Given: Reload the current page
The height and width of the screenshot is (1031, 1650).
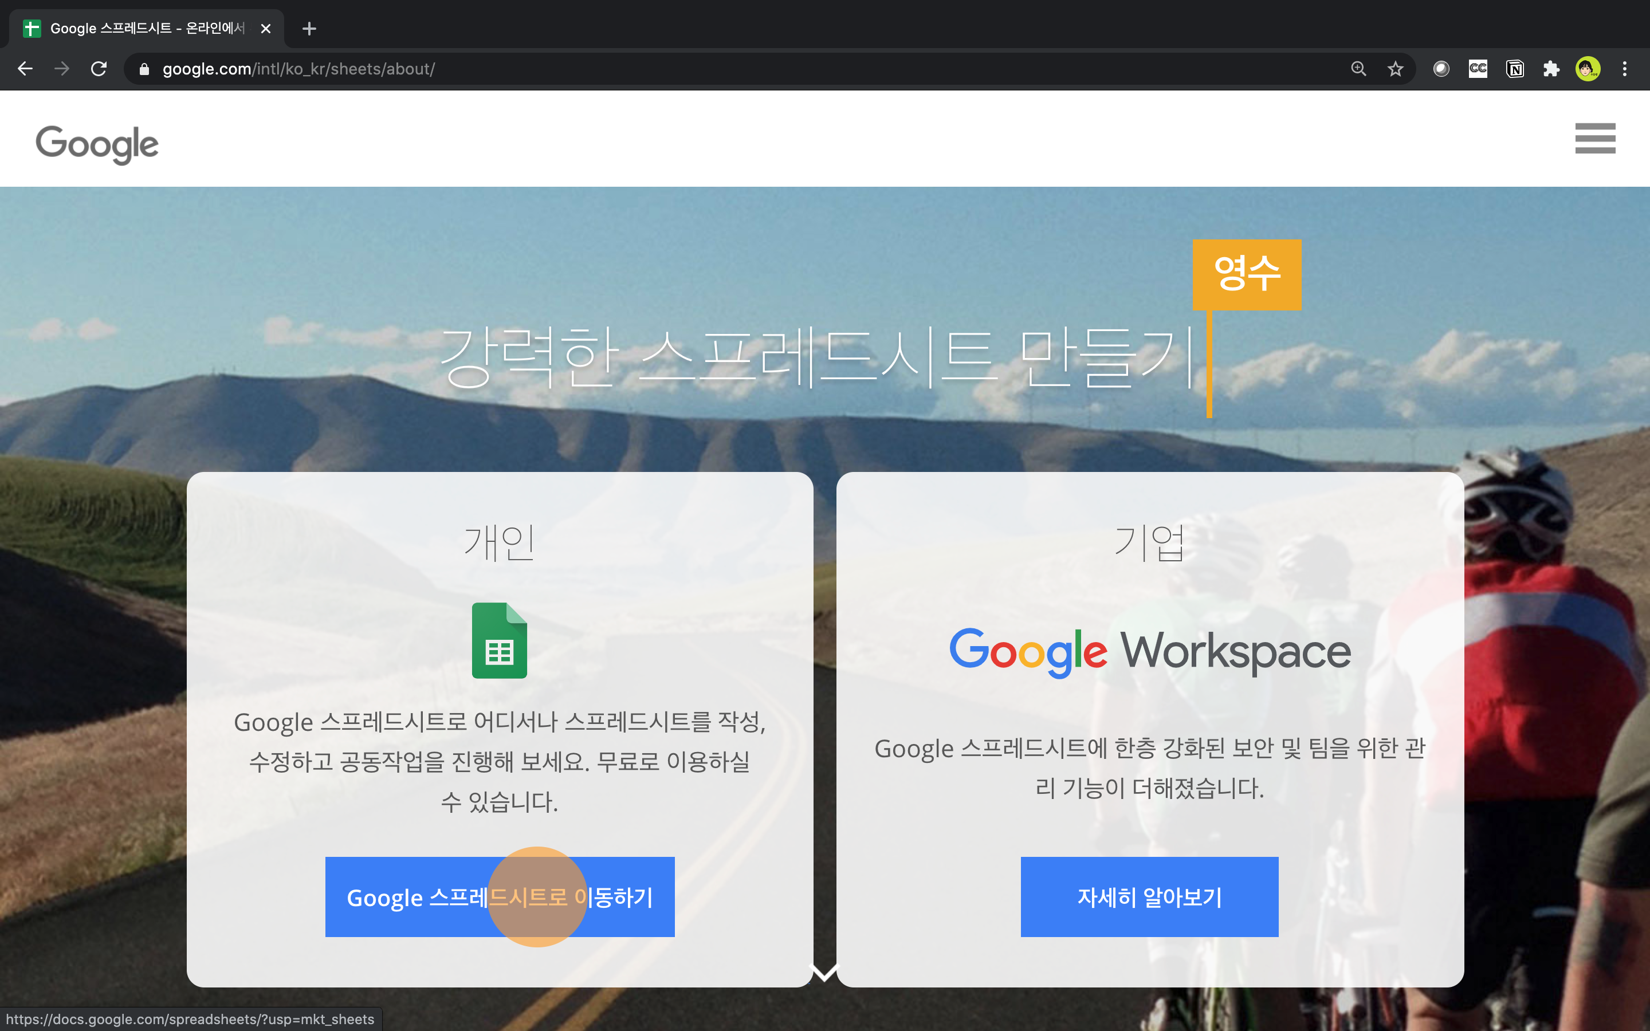Looking at the screenshot, I should (99, 69).
